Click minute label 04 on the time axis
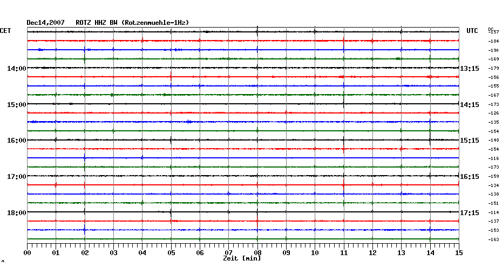 [x=143, y=253]
